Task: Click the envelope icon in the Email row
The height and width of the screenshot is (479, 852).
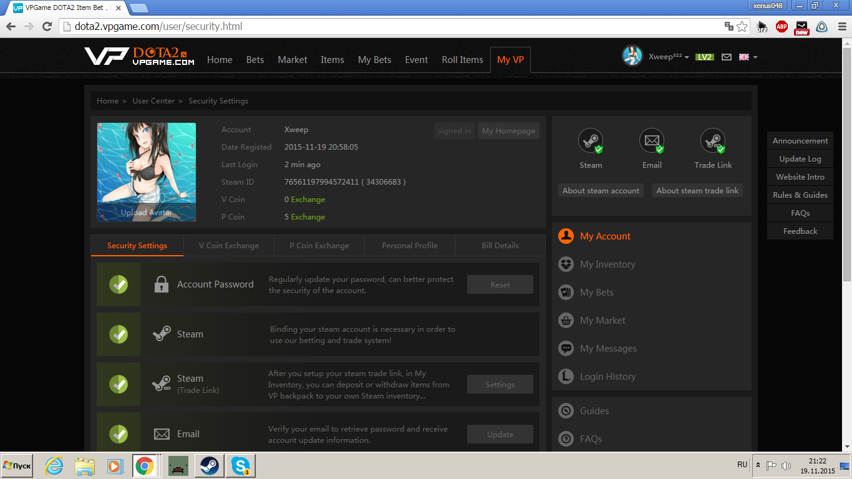Action: tap(162, 434)
